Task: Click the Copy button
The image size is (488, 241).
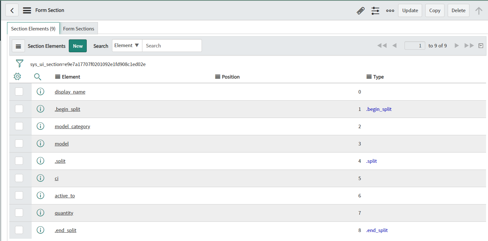Action: coord(435,11)
